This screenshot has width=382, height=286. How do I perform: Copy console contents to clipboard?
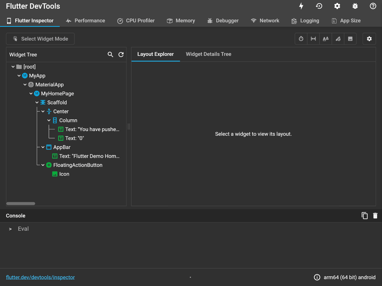365,216
